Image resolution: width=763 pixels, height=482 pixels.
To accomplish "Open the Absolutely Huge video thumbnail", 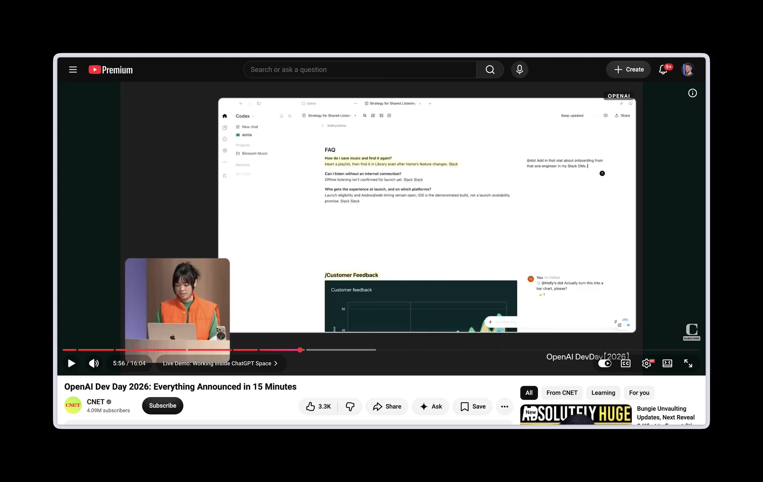I will point(576,415).
